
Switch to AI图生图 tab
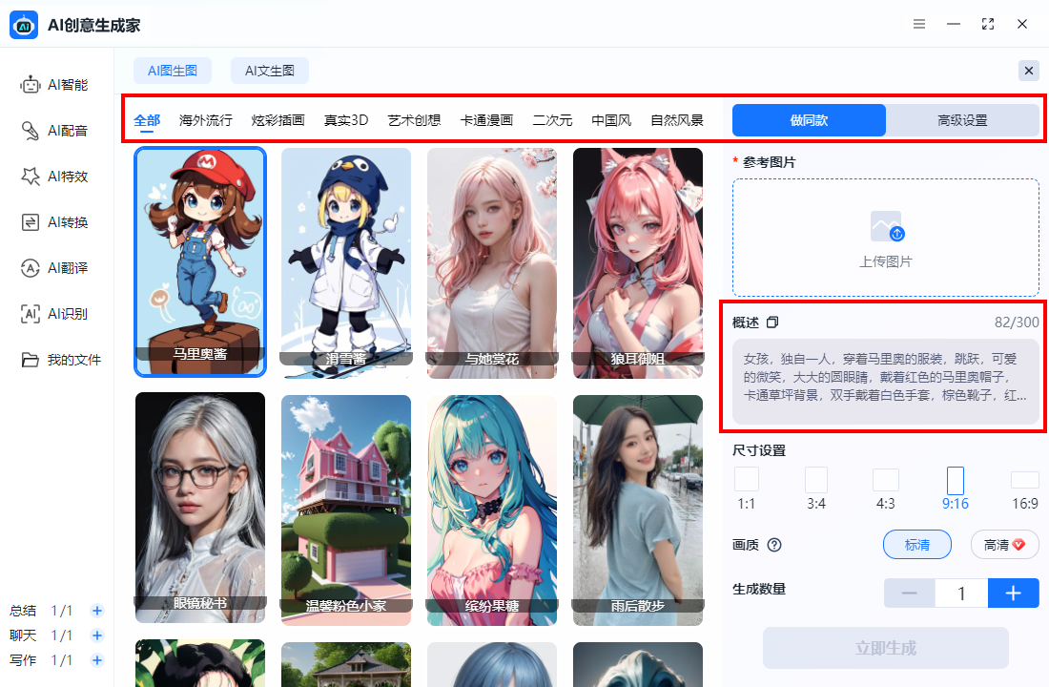pos(173,71)
